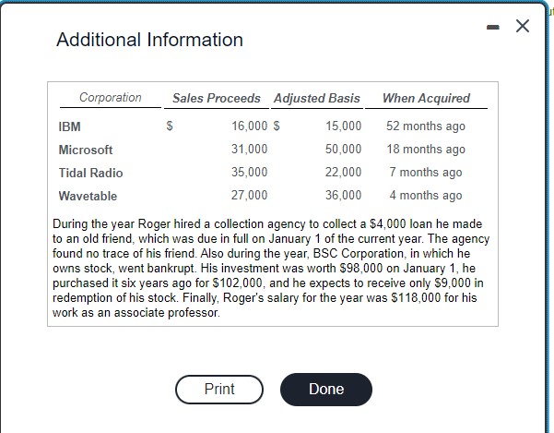Click the '7 months ago' cell

point(426,173)
